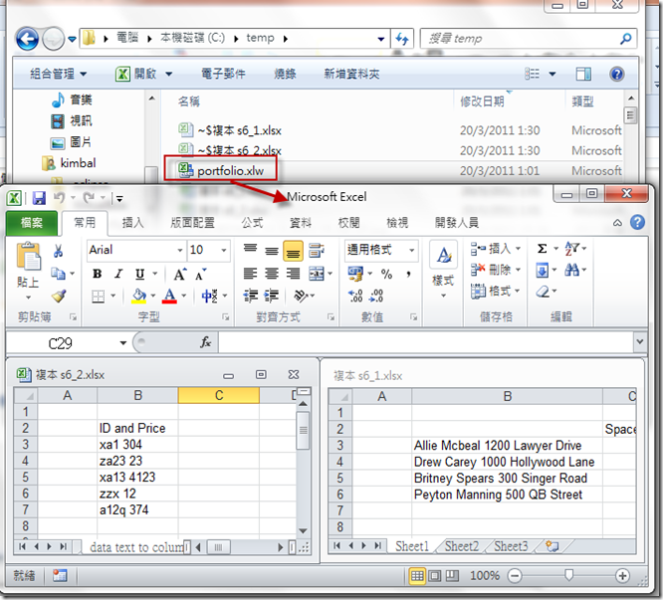Click the Wrap Text icon
This screenshot has height=600, width=663.
pos(317,250)
